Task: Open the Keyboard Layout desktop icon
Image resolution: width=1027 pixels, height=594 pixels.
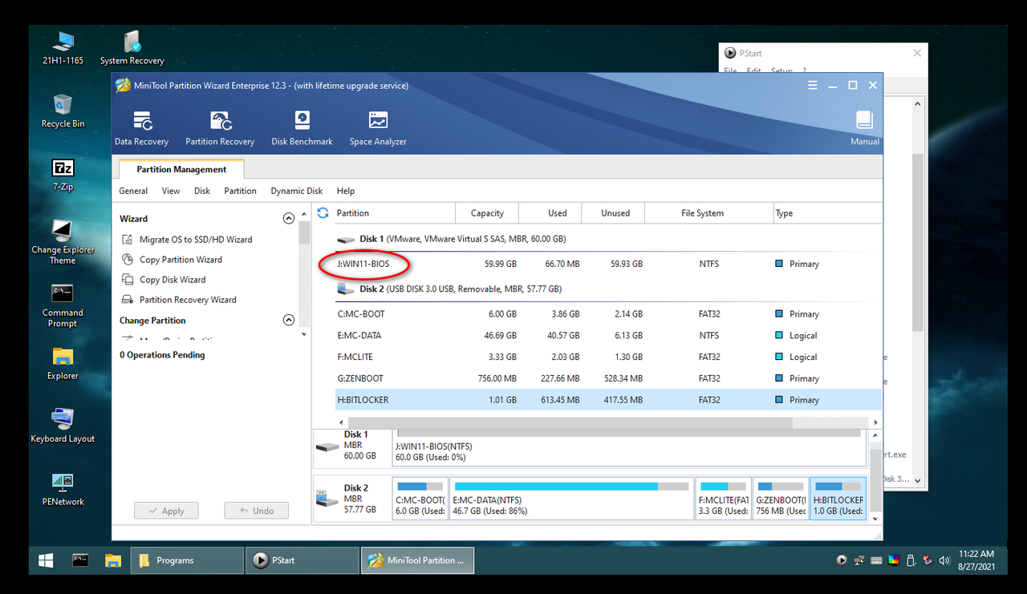Action: pos(63,426)
